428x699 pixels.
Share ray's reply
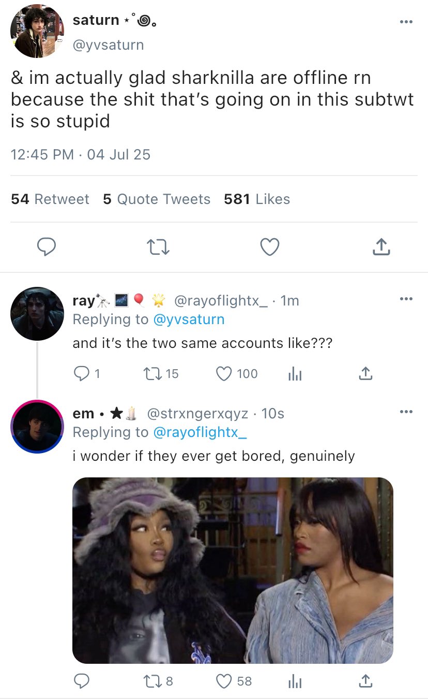coord(364,373)
